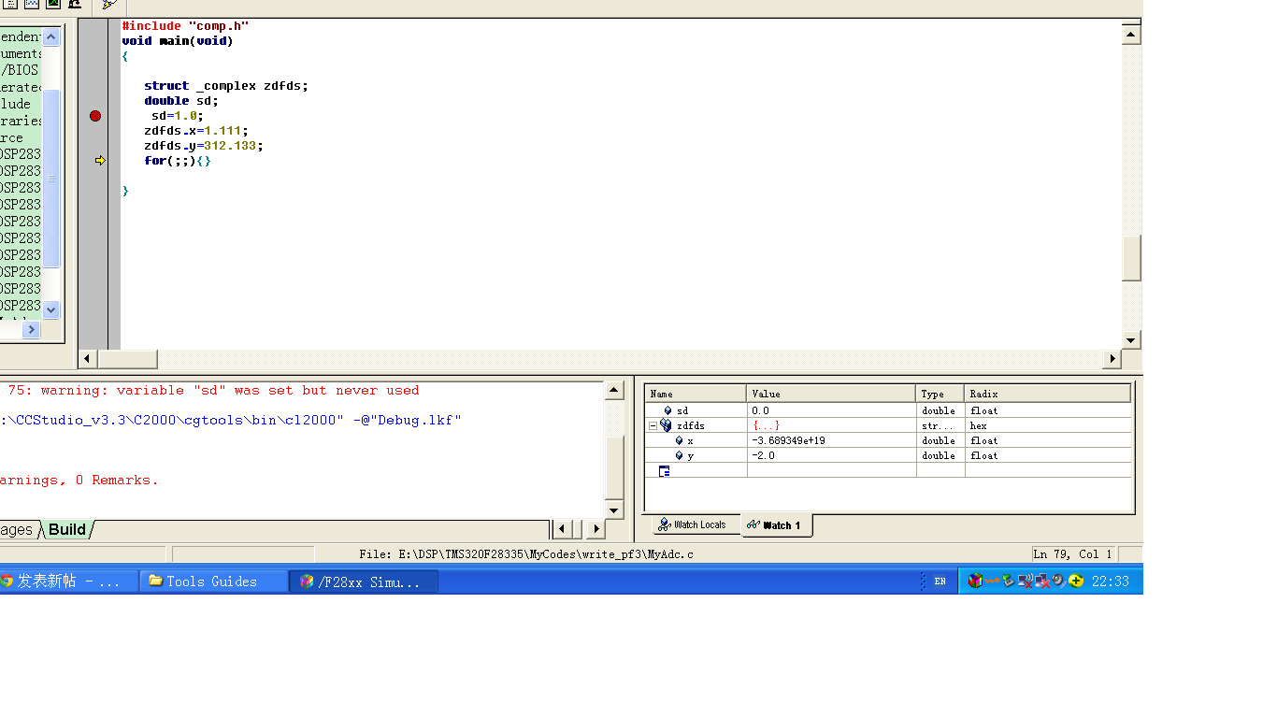Image resolution: width=1277 pixels, height=718 pixels.
Task: Click the x value -3.689349e+19
Action: tap(831, 440)
